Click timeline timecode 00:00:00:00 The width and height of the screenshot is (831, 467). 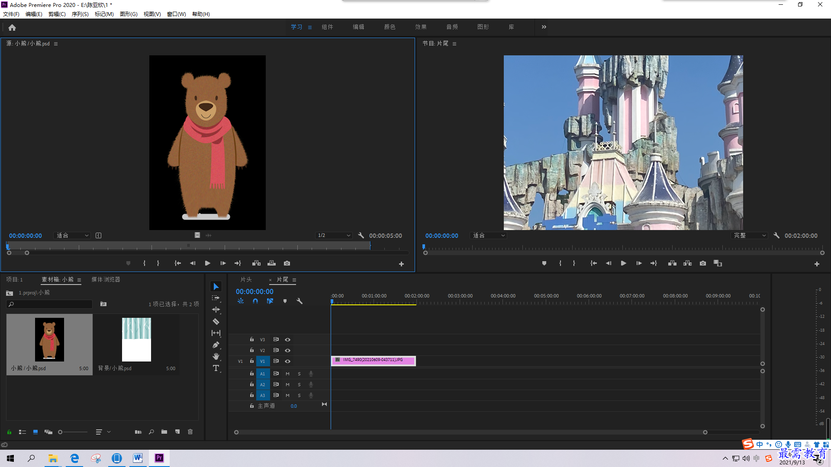[x=254, y=291]
